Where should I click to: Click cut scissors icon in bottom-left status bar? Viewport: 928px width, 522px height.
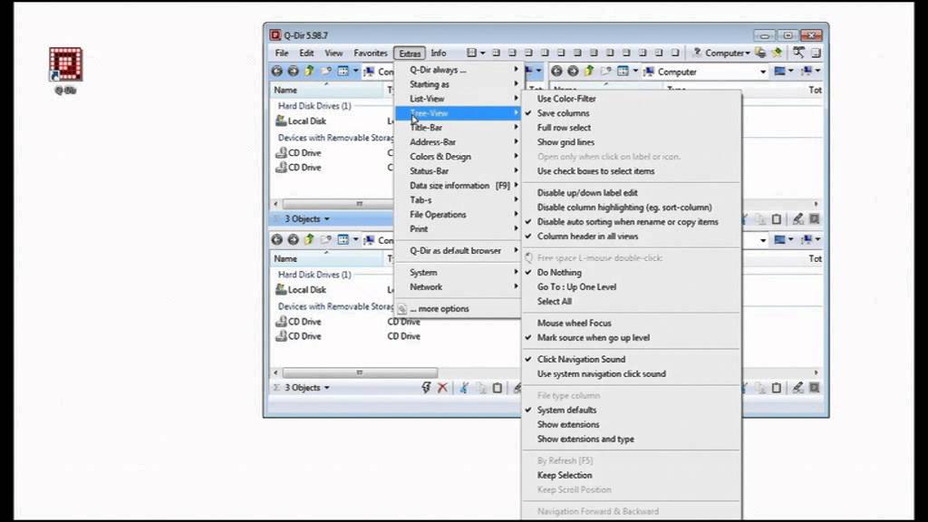point(464,388)
